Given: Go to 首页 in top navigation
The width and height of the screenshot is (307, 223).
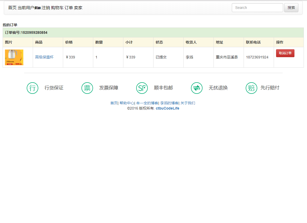Looking at the screenshot, I should pyautogui.click(x=12, y=8).
